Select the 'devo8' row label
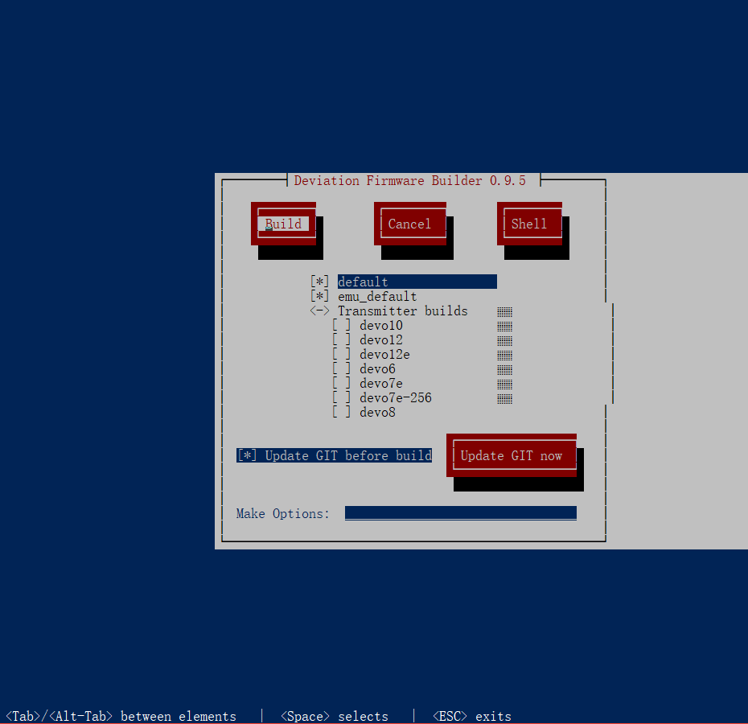748x724 pixels. click(377, 412)
